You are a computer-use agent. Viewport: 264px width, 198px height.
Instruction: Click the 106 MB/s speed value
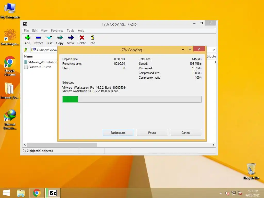pos(195,64)
